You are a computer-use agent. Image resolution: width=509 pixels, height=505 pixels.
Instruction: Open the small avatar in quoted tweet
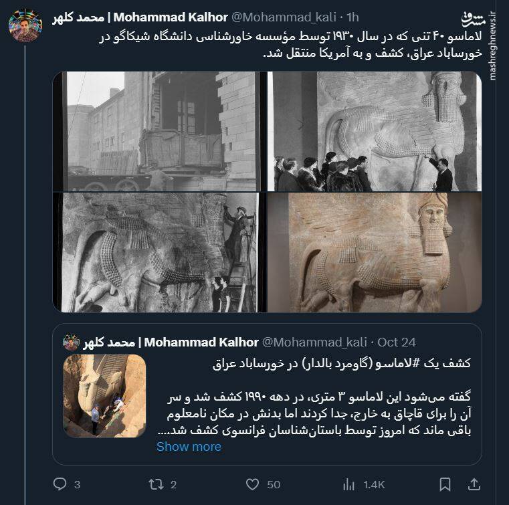71,342
